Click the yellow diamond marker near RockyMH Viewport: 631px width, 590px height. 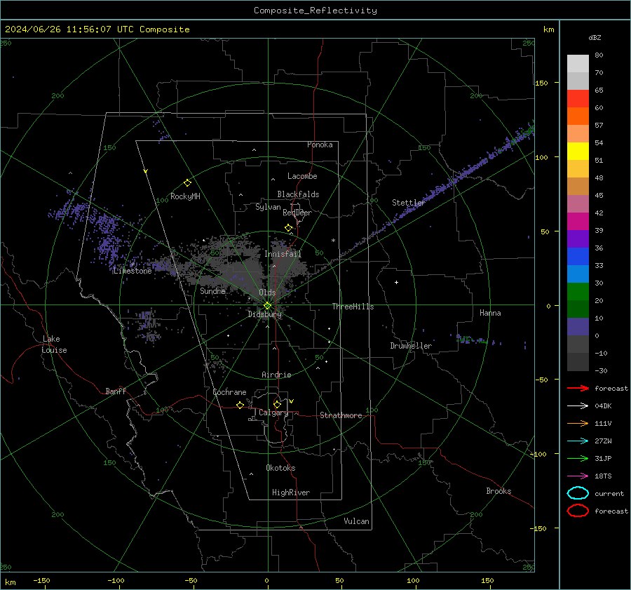tap(187, 183)
